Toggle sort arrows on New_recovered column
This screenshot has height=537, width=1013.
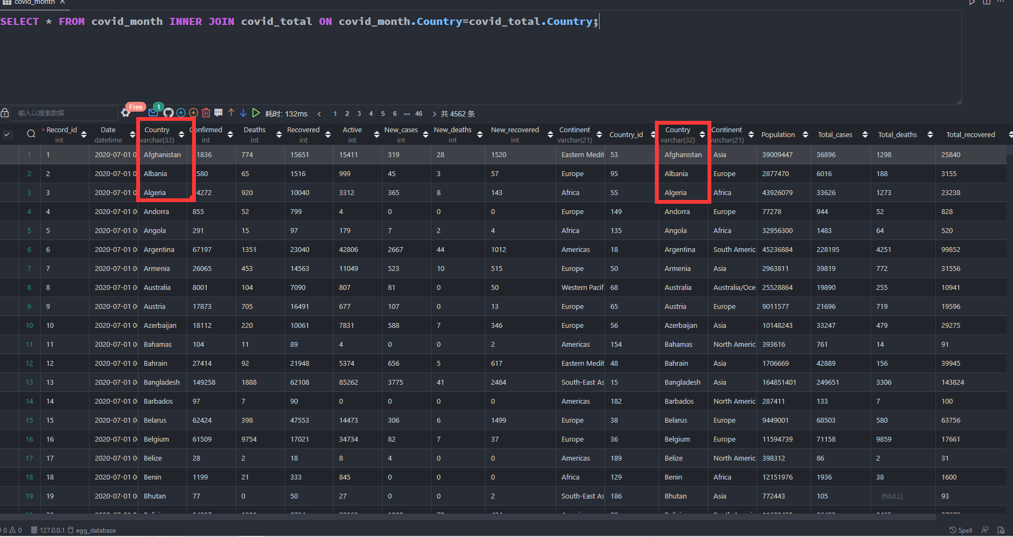click(550, 134)
